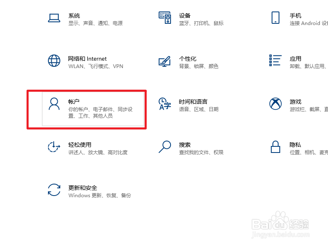Click the magnifying glass 搜索 icon
The height and width of the screenshot is (246, 328).
click(x=165, y=147)
